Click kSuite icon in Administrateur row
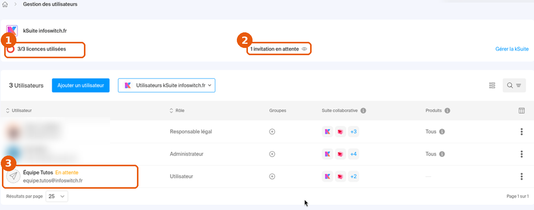The height and width of the screenshot is (210, 534). coord(327,154)
